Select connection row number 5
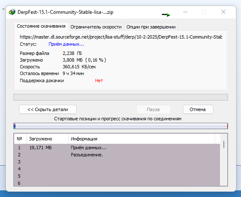This screenshot has height=197, width=241. [117, 176]
